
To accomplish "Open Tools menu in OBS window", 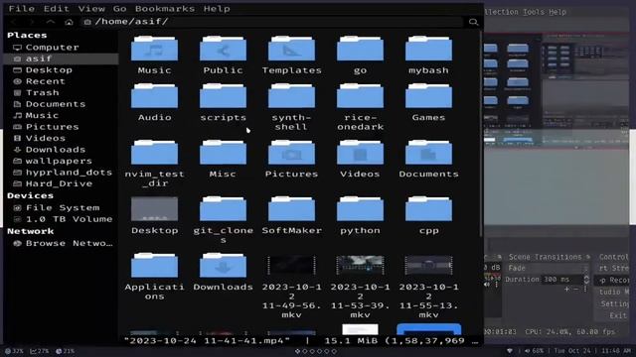I will (x=533, y=12).
